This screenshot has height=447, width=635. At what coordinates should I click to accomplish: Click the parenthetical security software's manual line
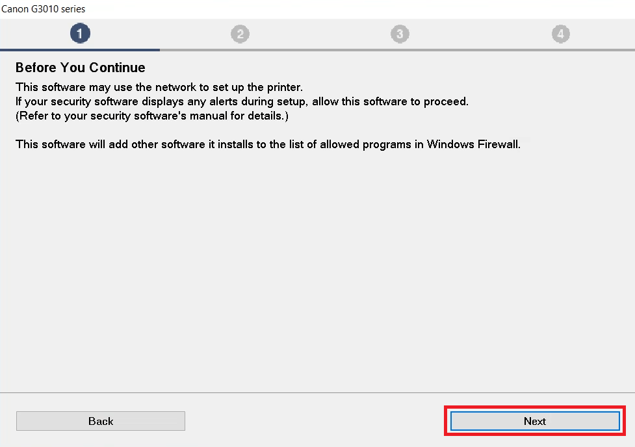[x=152, y=116]
